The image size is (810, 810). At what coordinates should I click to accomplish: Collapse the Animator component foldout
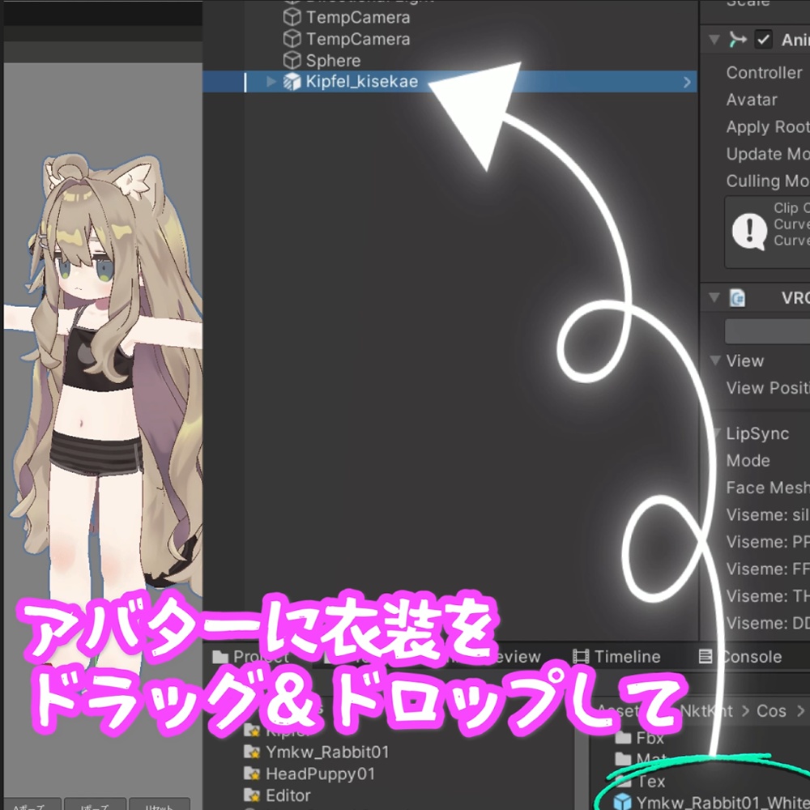[714, 39]
